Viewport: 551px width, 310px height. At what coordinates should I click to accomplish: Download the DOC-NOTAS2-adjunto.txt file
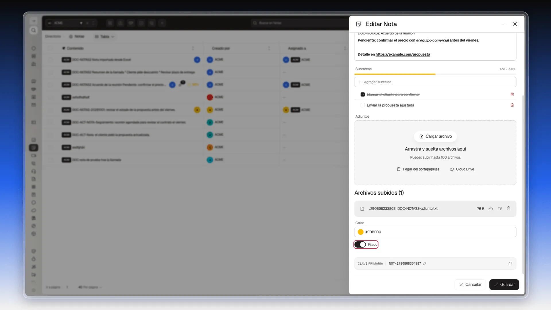(x=491, y=209)
